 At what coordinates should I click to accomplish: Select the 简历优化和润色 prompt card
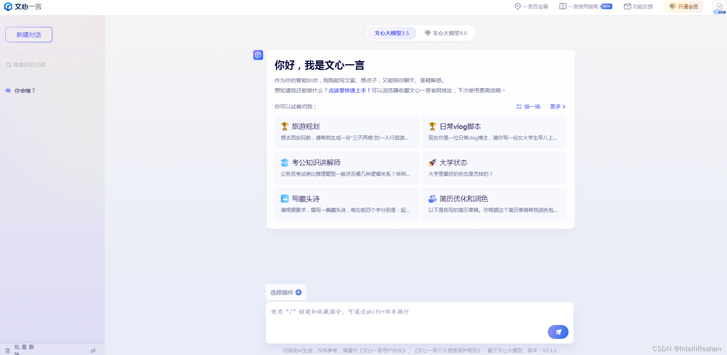tap(495, 204)
